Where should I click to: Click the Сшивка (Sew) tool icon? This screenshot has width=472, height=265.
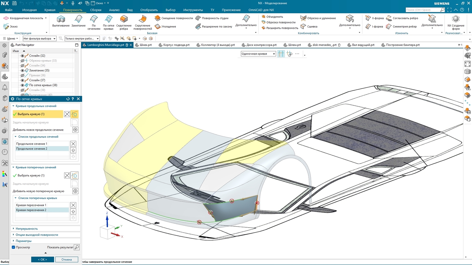click(x=303, y=27)
